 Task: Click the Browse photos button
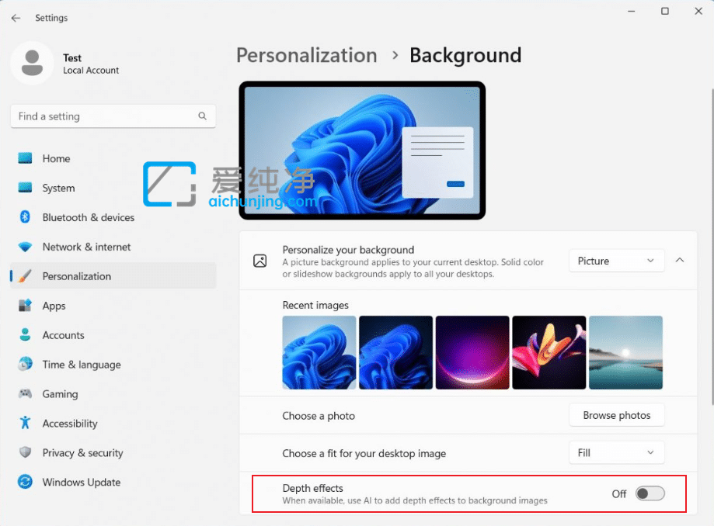click(616, 415)
